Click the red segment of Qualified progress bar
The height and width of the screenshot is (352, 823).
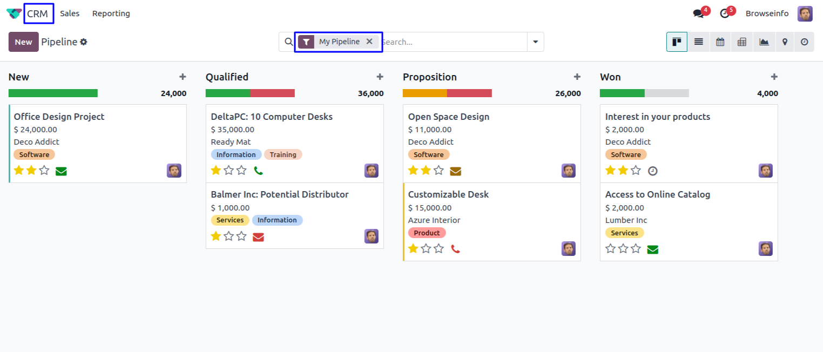click(272, 93)
